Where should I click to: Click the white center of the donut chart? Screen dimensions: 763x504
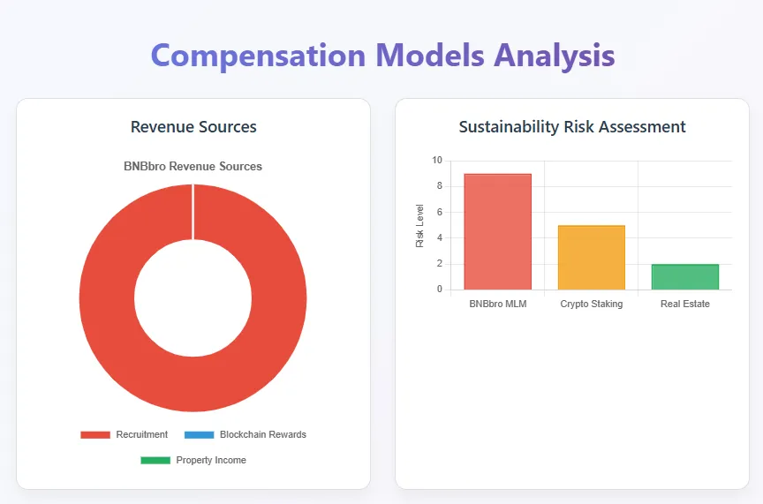tap(193, 298)
